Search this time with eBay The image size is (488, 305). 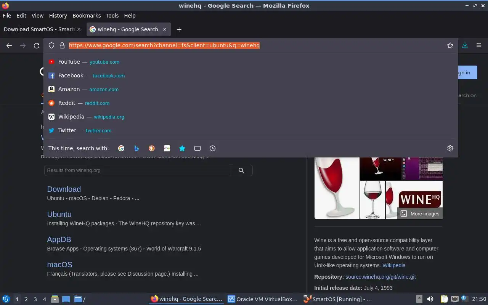167,148
